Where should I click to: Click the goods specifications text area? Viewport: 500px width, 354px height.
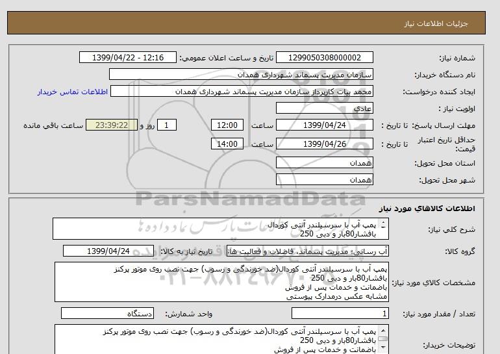[221, 282]
